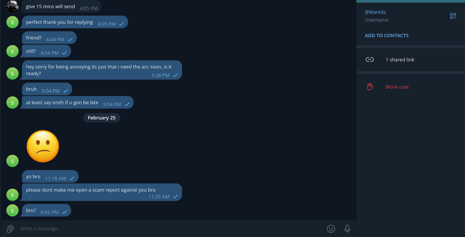Image resolution: width=465 pixels, height=237 pixels.
Task: Select the Block user option
Action: point(397,87)
